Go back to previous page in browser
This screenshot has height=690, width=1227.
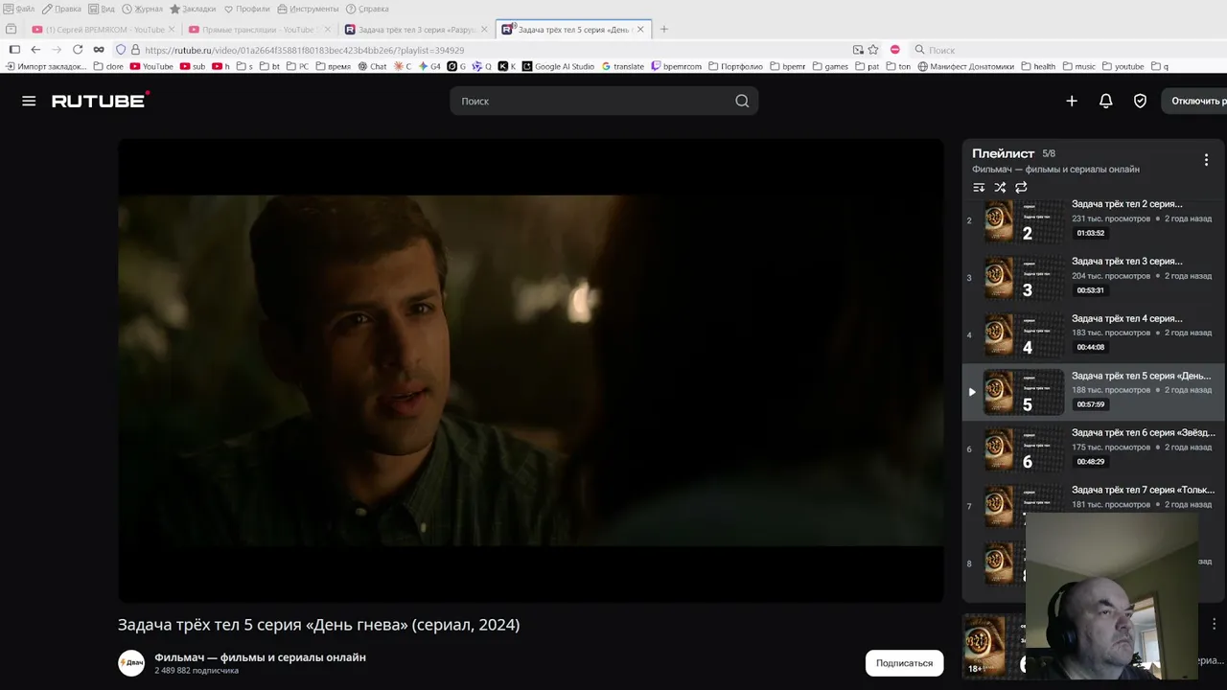[x=35, y=50]
